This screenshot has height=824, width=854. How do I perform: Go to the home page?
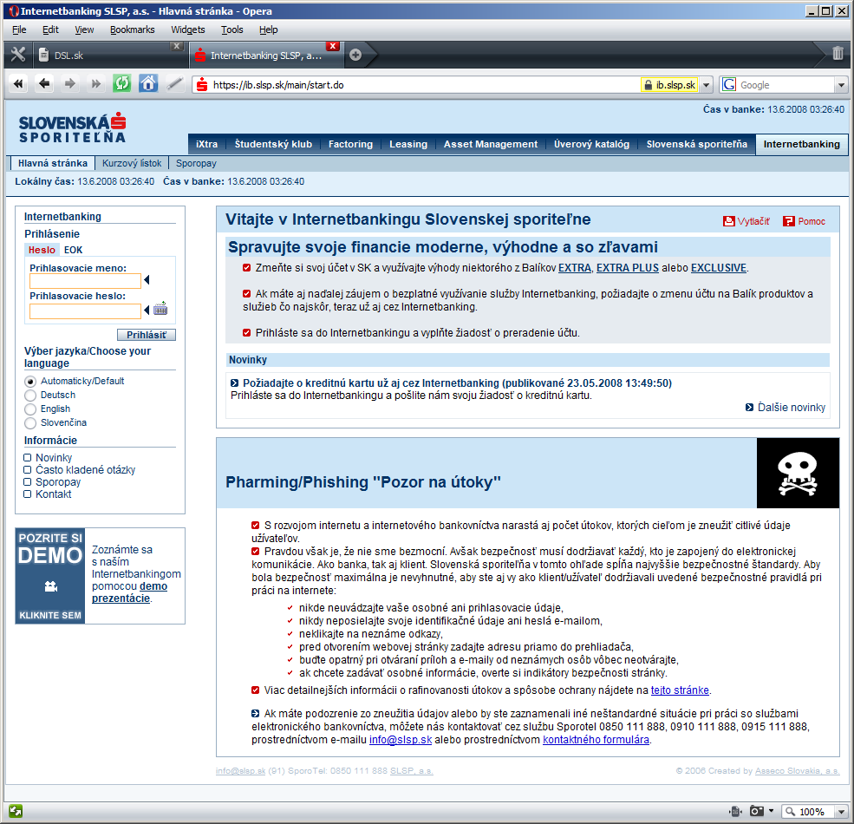click(148, 84)
